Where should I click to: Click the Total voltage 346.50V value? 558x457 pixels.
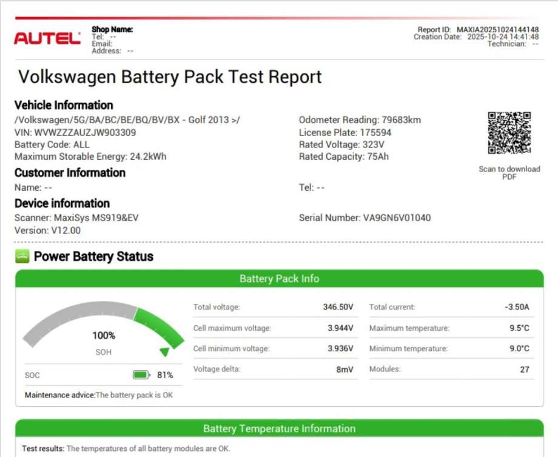(338, 307)
